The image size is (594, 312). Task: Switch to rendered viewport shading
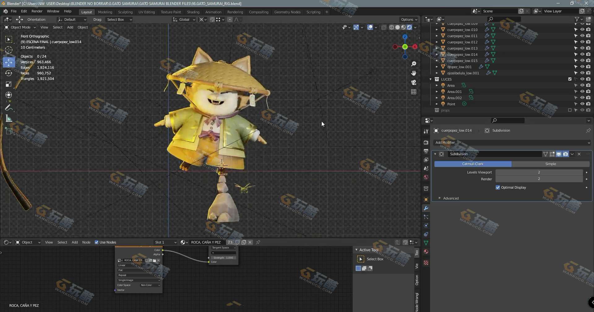coord(409,27)
